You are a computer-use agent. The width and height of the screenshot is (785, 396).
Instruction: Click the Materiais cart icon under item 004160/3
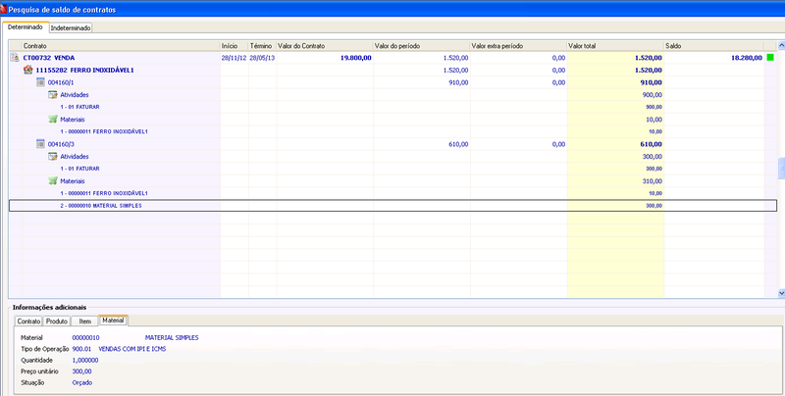click(53, 181)
